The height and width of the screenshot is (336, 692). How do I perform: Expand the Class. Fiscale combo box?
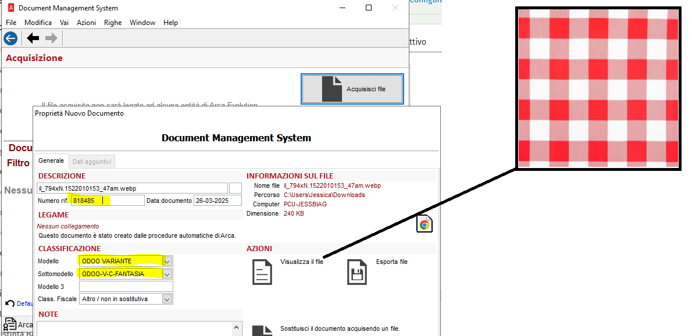point(167,299)
